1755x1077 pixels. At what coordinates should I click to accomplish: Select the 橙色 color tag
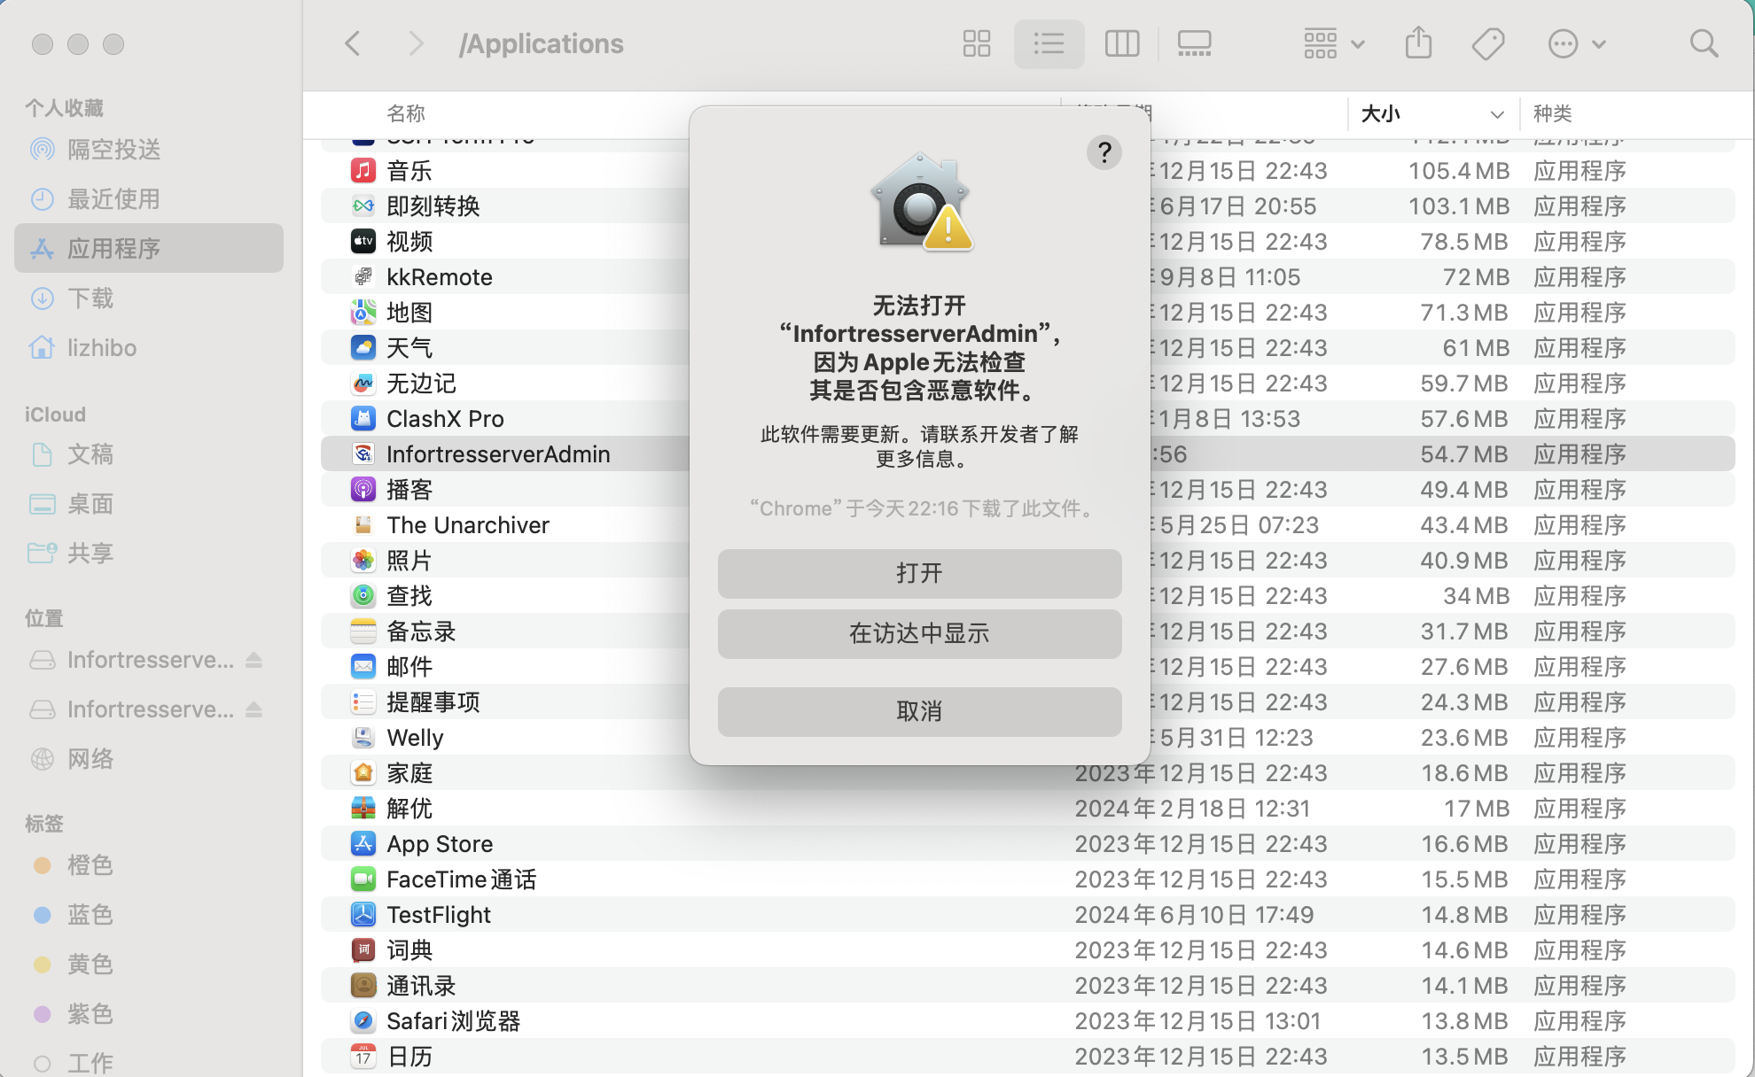coord(90,865)
